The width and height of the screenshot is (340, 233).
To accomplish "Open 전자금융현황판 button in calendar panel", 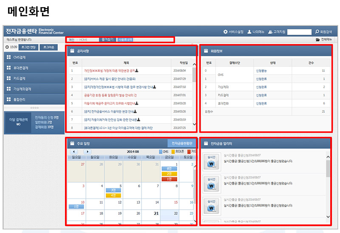I will coord(181,144).
